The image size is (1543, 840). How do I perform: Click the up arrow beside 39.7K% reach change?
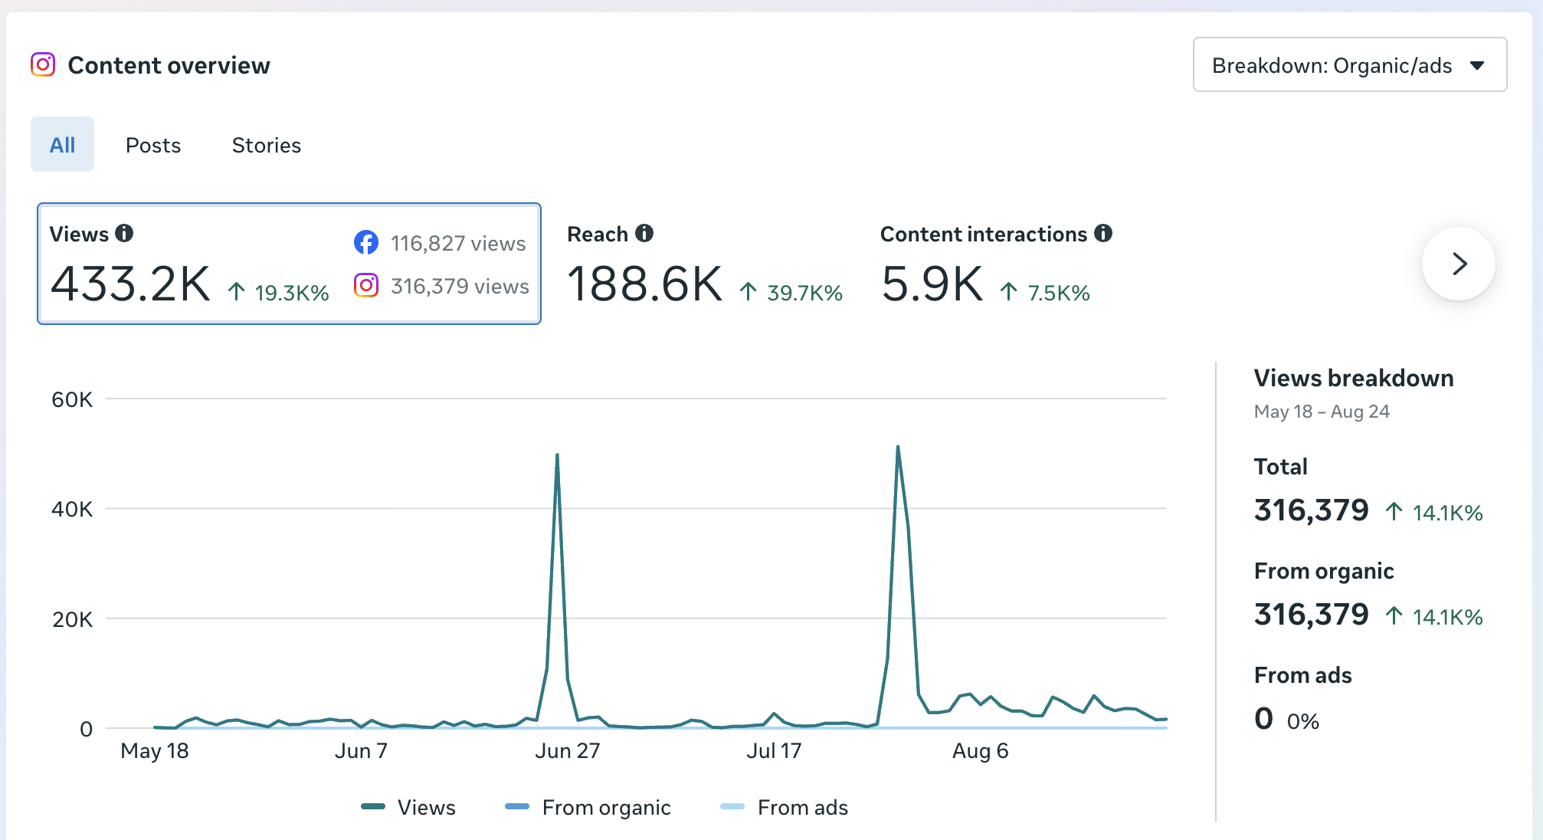749,291
